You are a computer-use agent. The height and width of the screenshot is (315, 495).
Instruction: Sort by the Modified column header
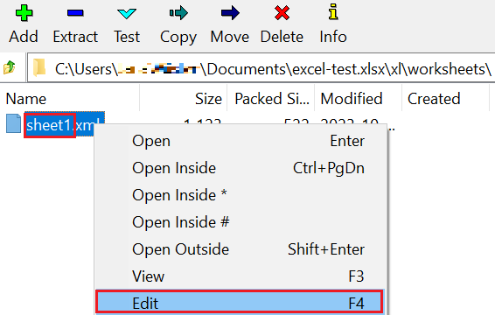click(358, 99)
